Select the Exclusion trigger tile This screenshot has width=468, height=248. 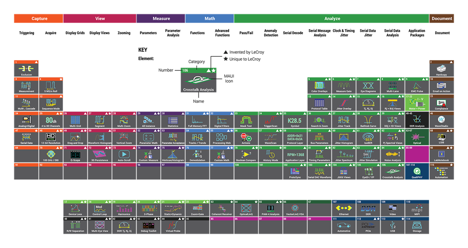pyautogui.click(x=26, y=69)
